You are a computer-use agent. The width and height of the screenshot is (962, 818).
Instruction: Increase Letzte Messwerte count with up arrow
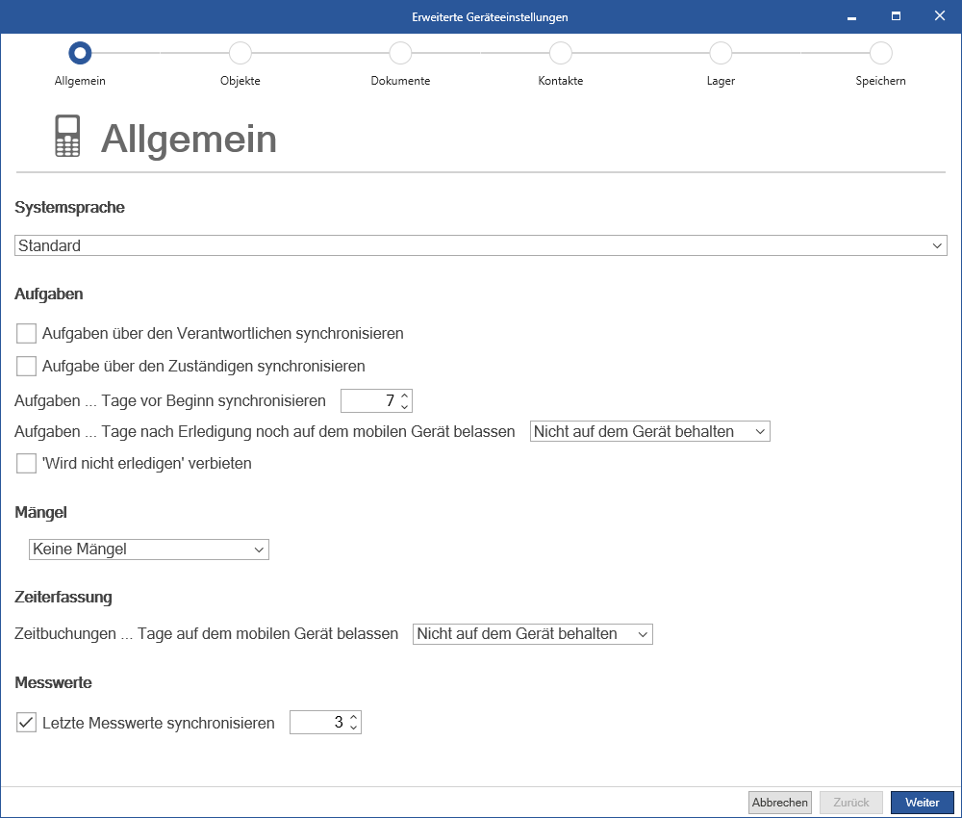click(353, 717)
